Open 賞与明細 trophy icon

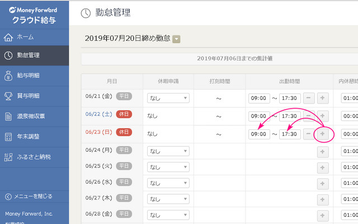tap(8, 96)
